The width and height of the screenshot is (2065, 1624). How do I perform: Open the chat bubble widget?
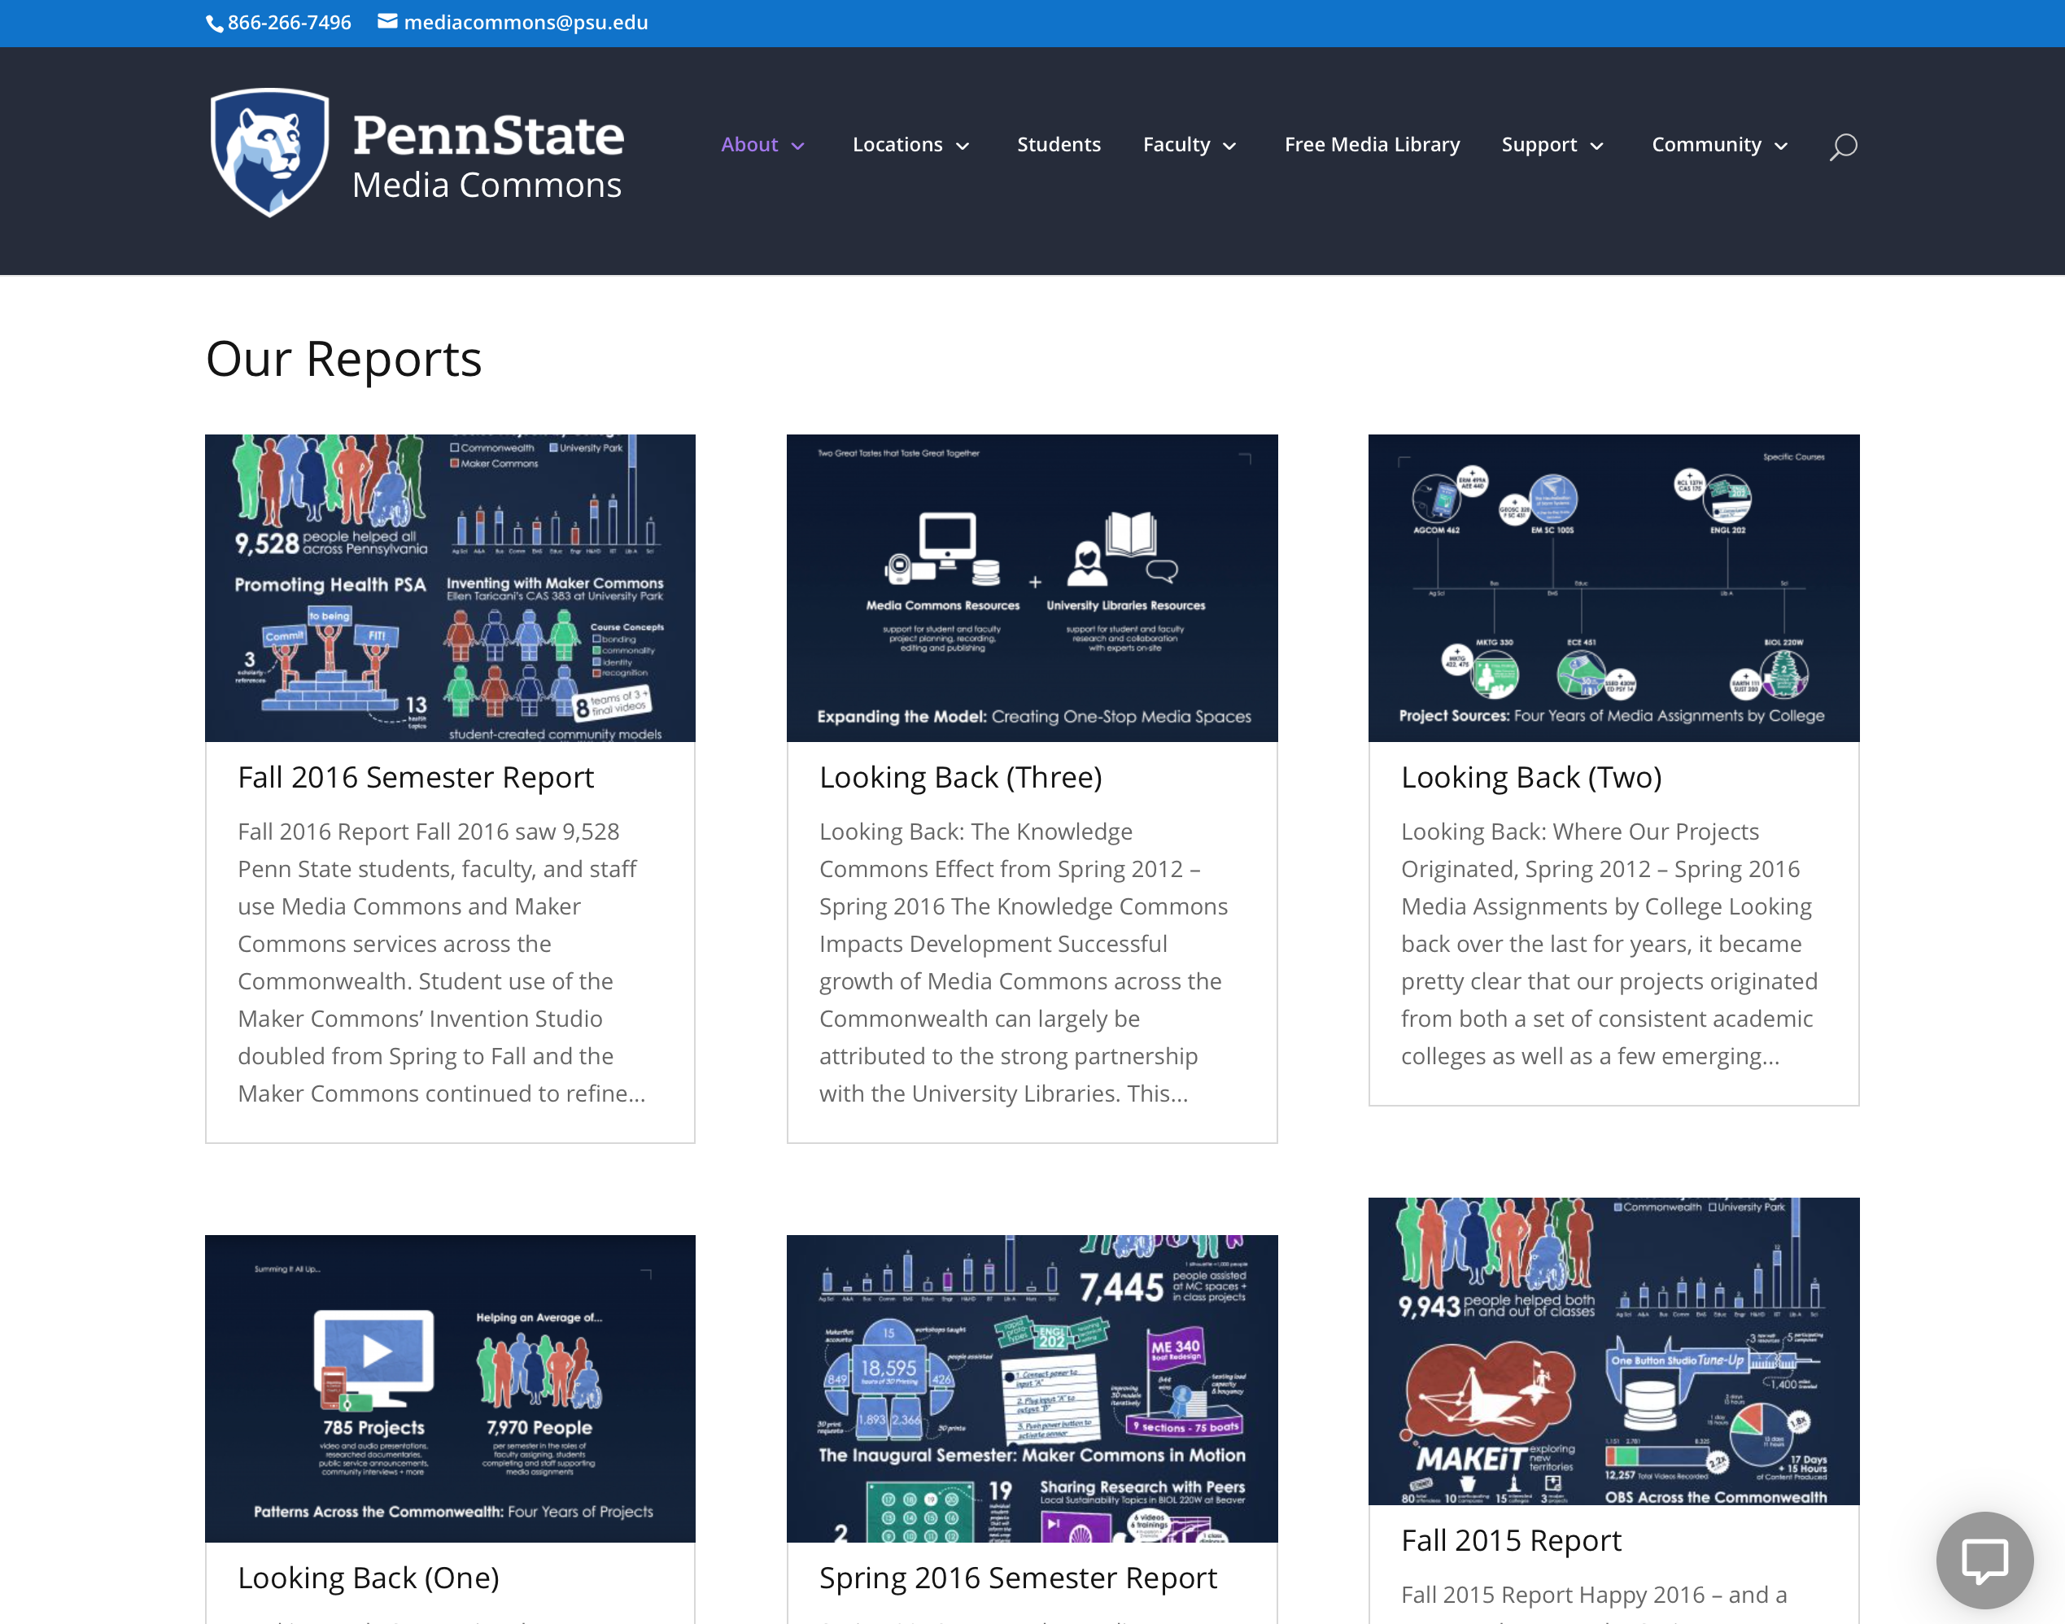point(1984,1560)
